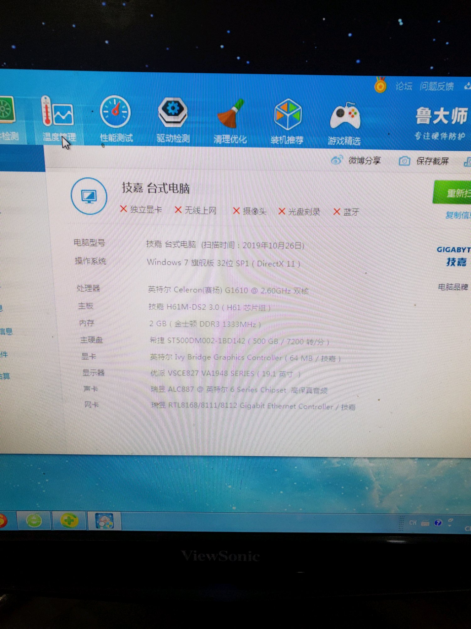Screen dimensions: 471x629
Task: Click the 蓝牙 status item
Action: coord(347,212)
